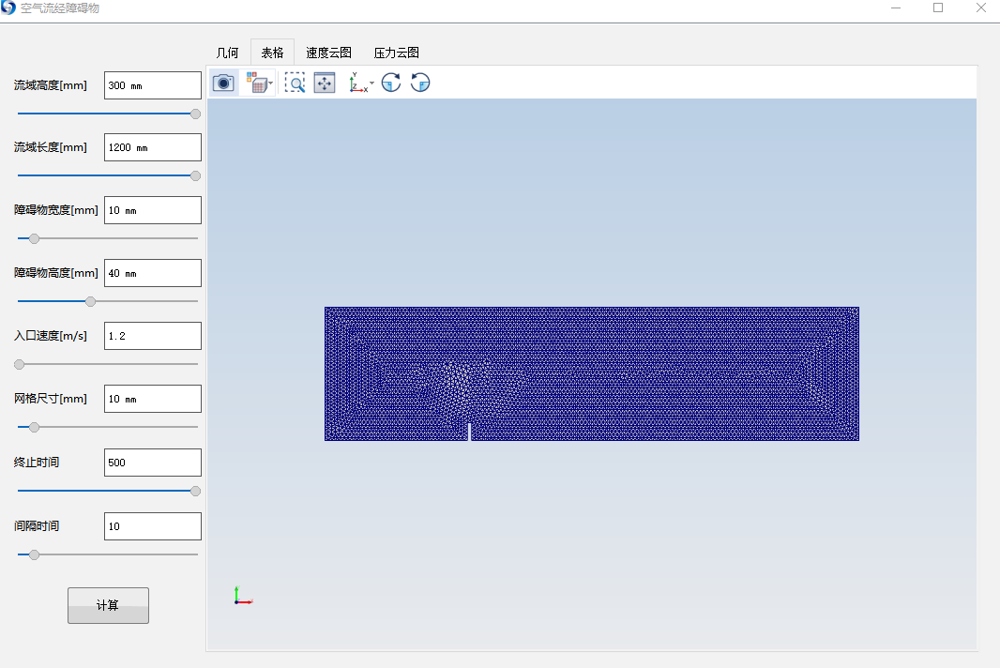Switch to the 几何 tab
1000x668 pixels.
[228, 53]
